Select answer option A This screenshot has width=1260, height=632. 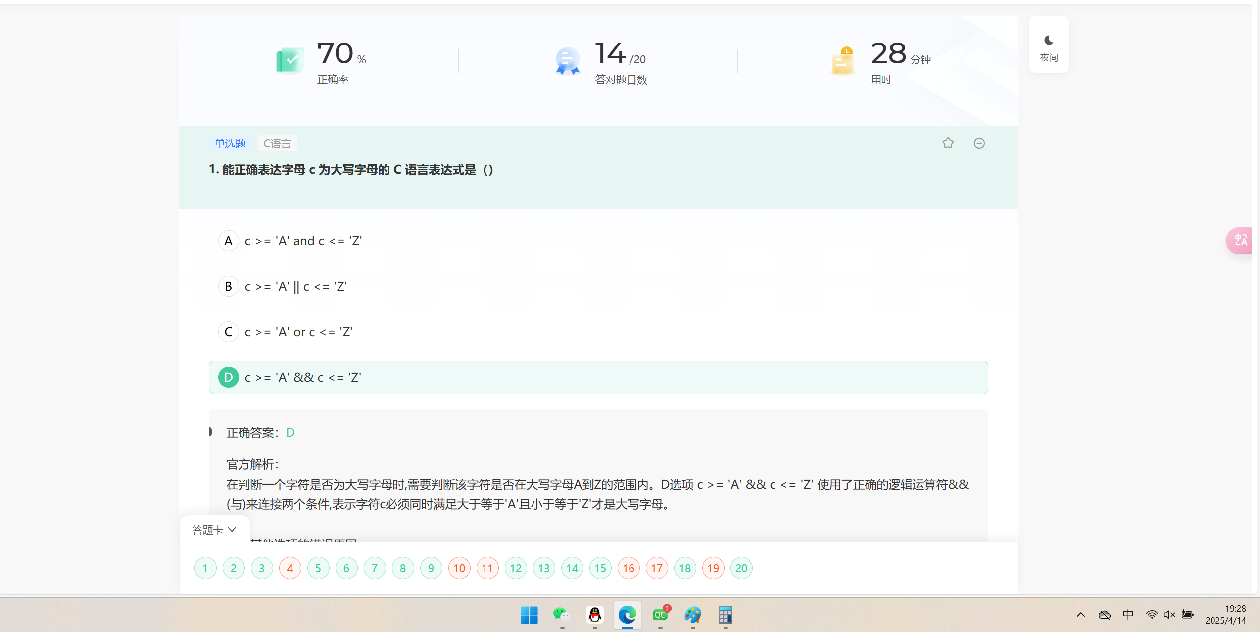228,241
